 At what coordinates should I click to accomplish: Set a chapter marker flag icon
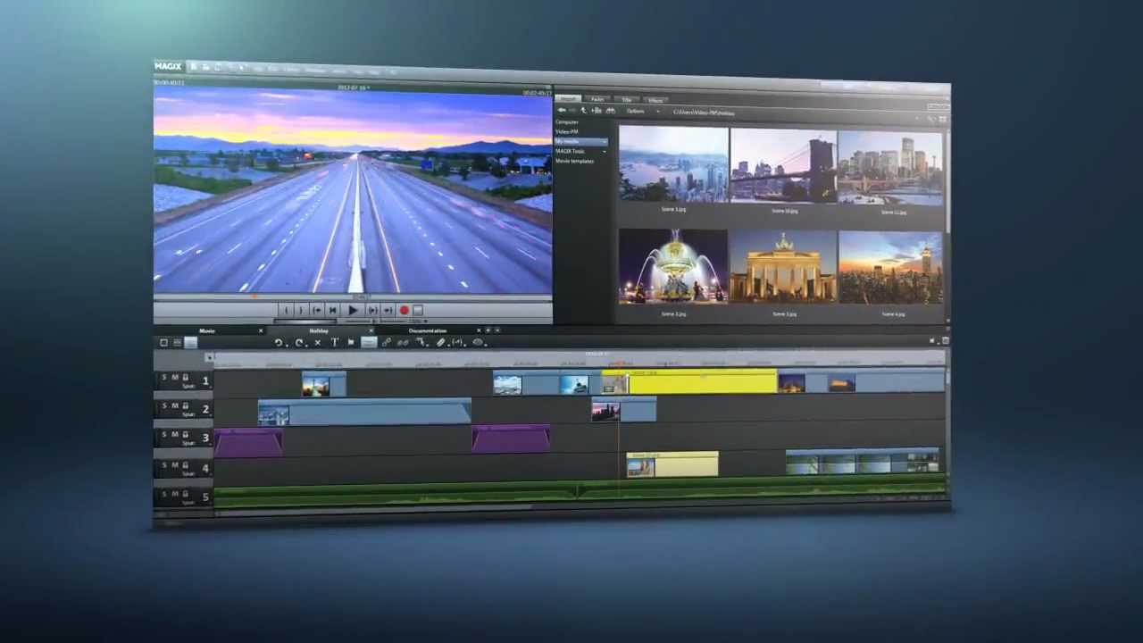pos(351,342)
